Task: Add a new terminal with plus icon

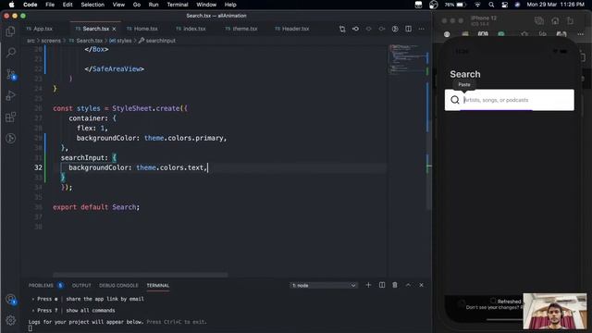Action: [368, 285]
